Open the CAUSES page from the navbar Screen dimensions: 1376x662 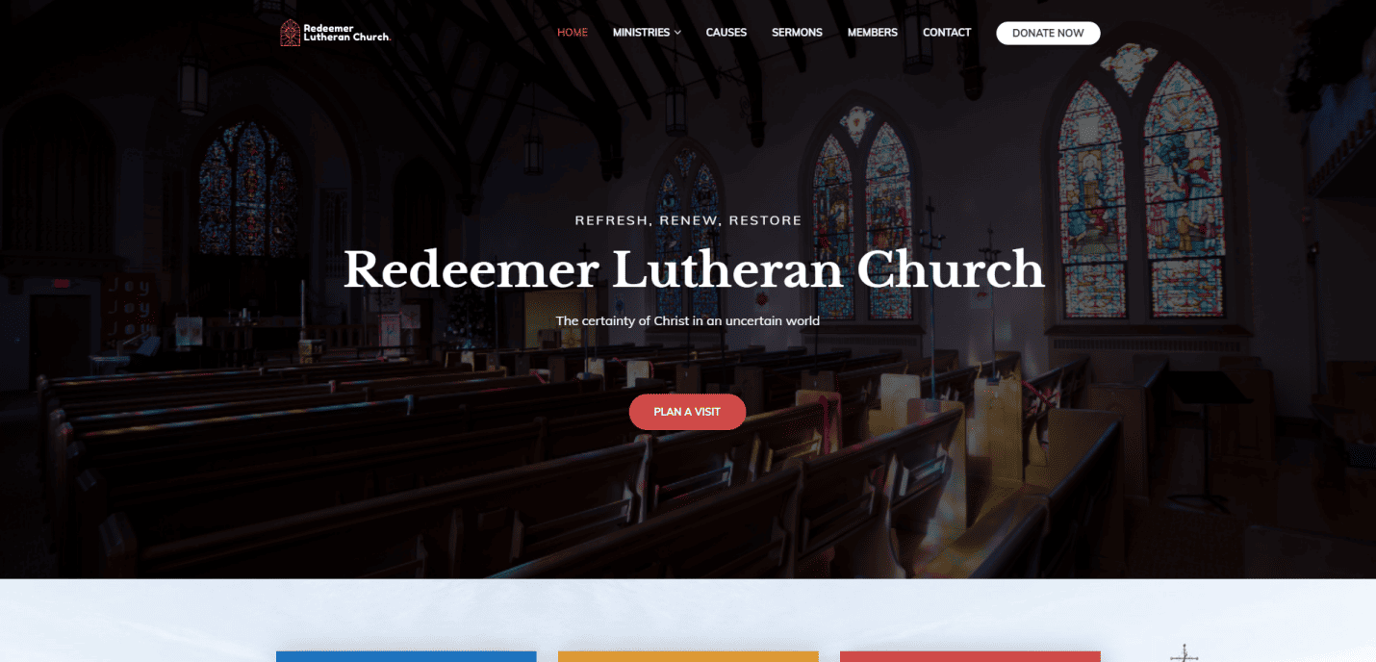tap(726, 32)
